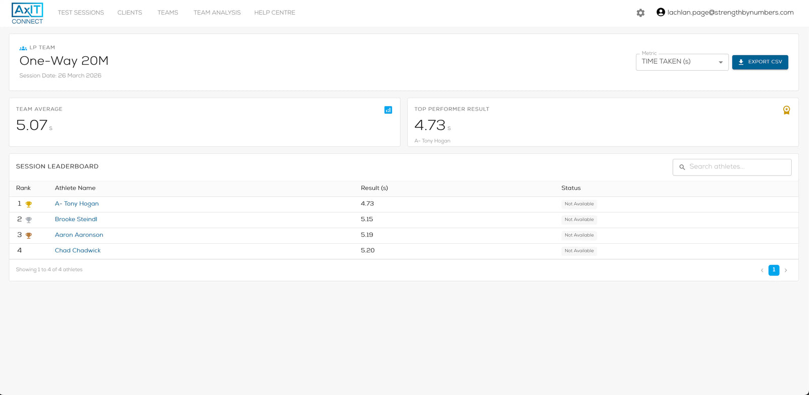809x395 pixels.
Task: Click Chad Chadwick's Not Available status badge
Action: pos(579,251)
